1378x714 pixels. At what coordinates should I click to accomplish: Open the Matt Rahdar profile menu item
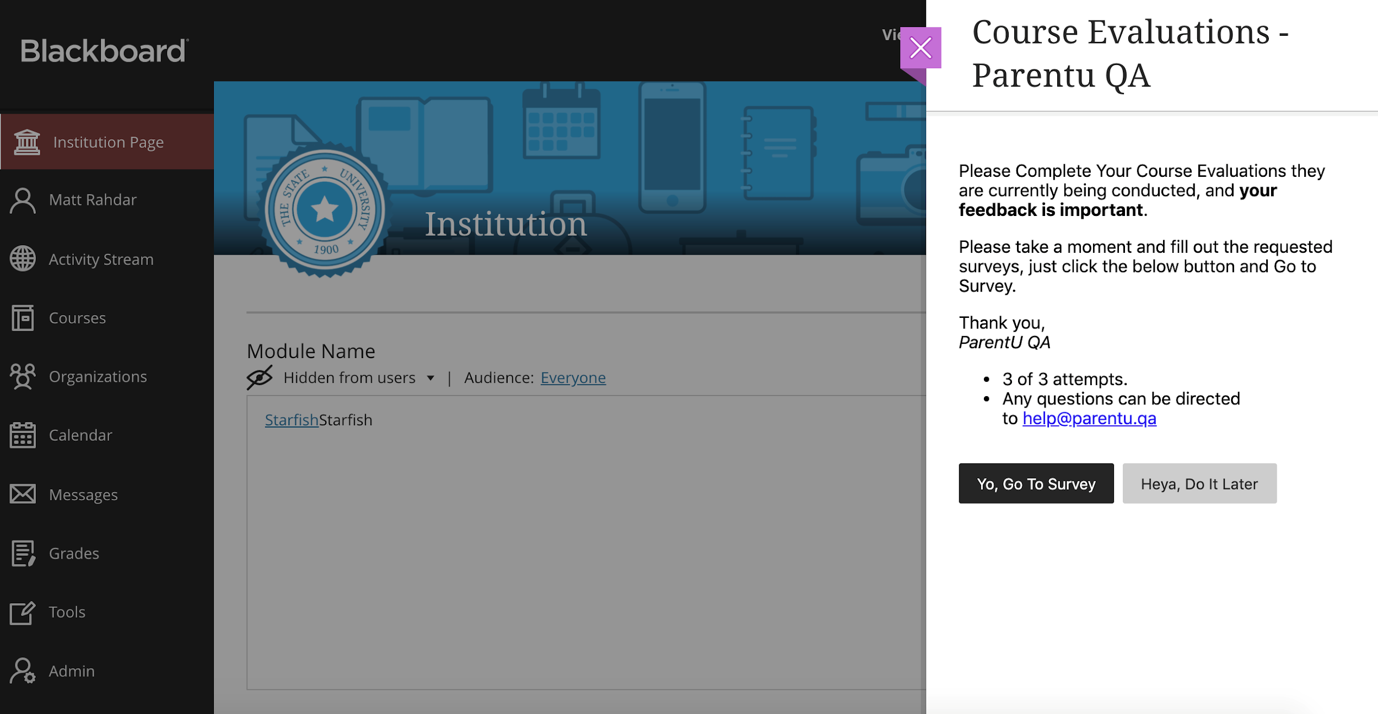point(93,200)
